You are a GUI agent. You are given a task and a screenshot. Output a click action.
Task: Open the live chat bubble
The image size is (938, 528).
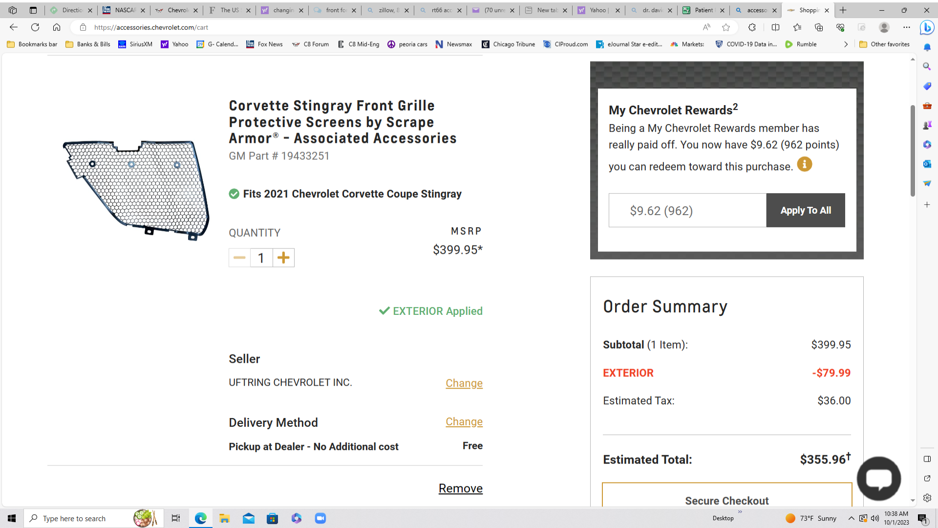click(x=878, y=478)
